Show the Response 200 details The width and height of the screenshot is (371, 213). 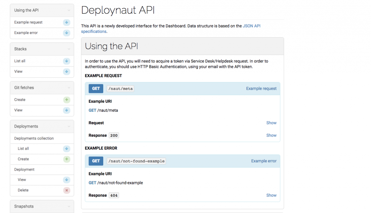[x=271, y=135]
